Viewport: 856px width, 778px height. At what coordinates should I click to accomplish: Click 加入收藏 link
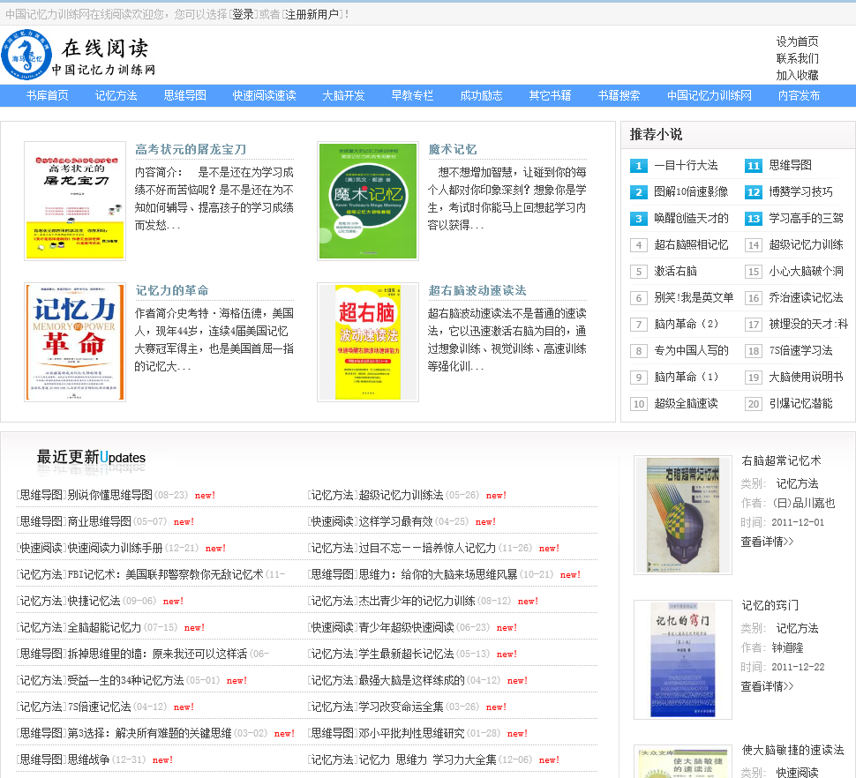(797, 75)
